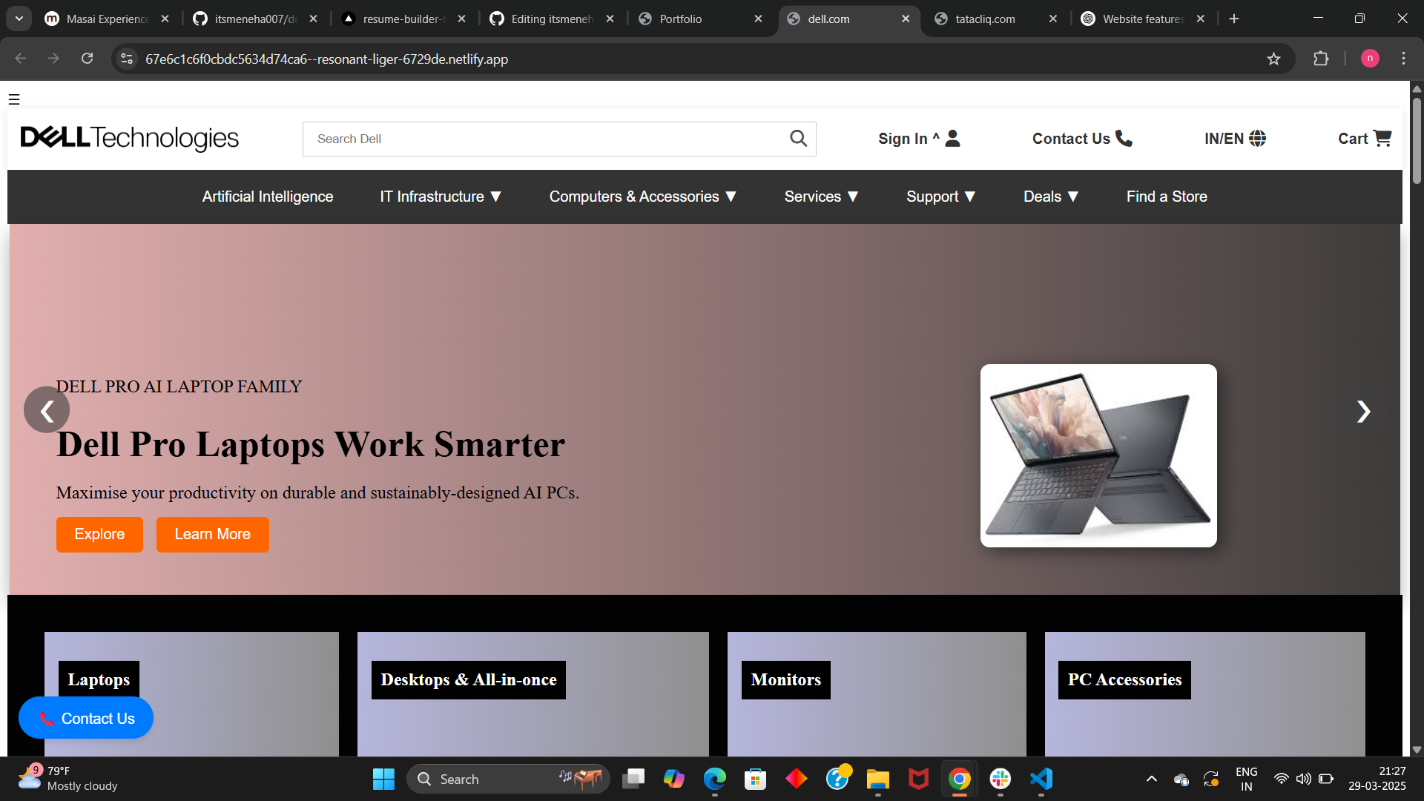Expand the Deals dropdown

pyautogui.click(x=1051, y=197)
